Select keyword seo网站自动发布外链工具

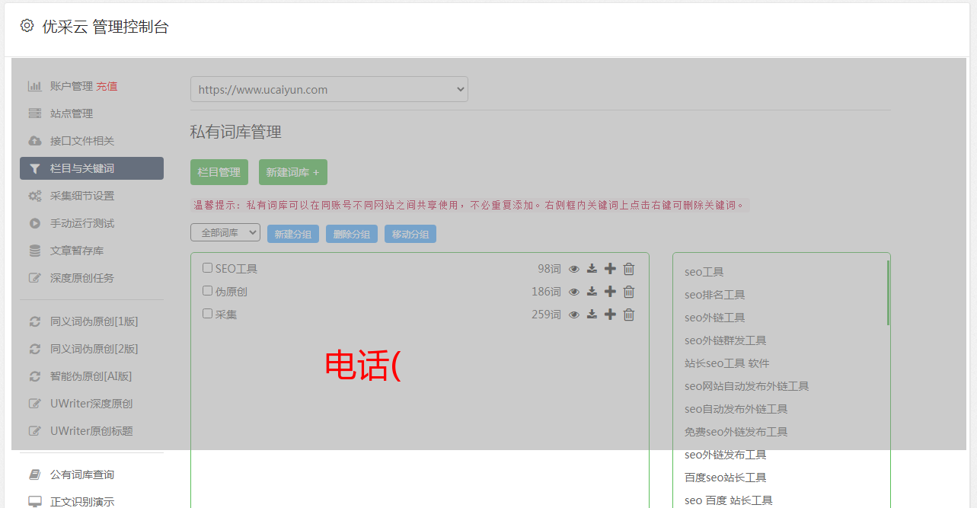click(x=746, y=386)
